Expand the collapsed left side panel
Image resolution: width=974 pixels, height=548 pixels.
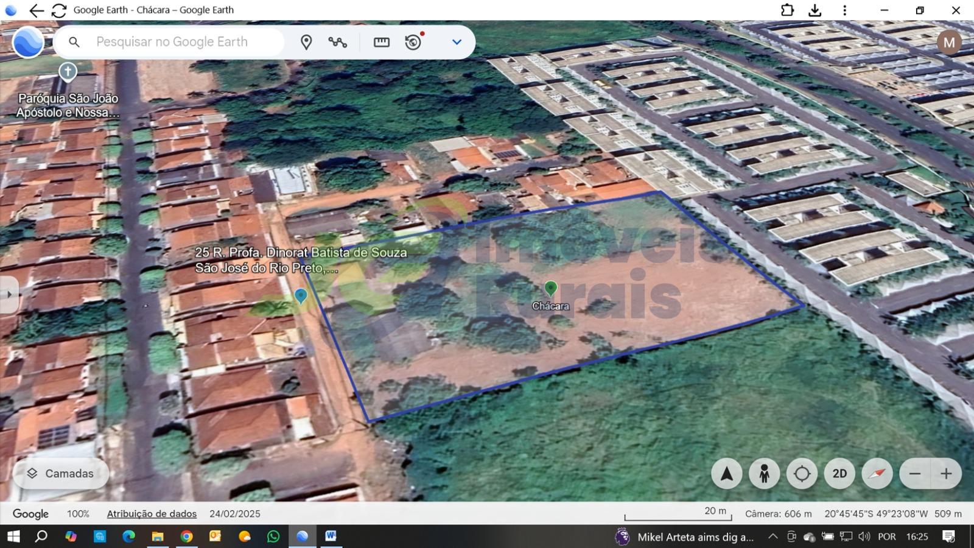click(x=9, y=295)
